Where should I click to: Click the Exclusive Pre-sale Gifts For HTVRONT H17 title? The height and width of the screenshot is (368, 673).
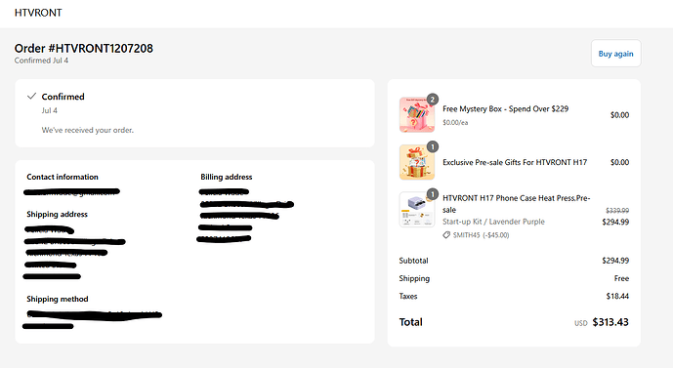coord(515,162)
